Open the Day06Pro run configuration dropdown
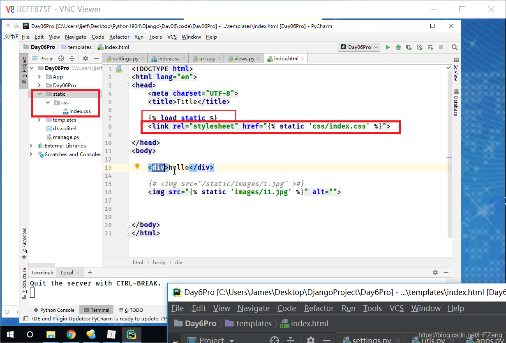The width and height of the screenshot is (506, 343). [x=359, y=47]
